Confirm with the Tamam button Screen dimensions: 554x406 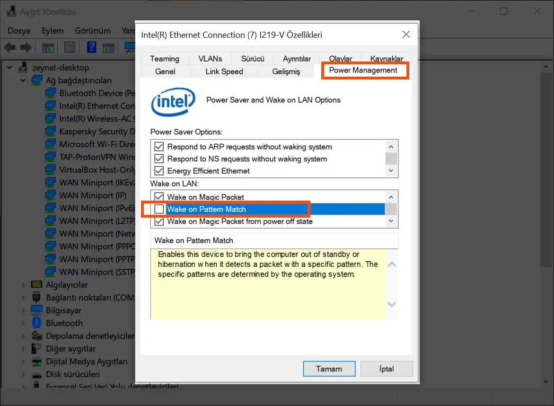[329, 369]
